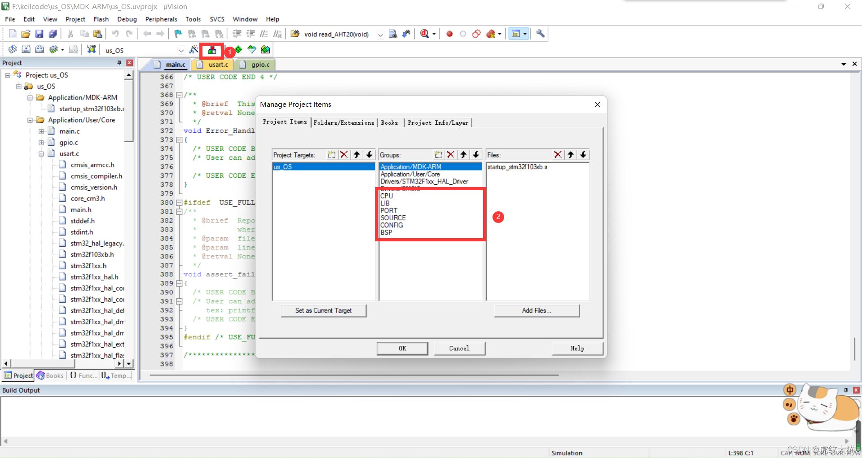Collapse the Application/MDK-ARM tree folder

(30, 97)
